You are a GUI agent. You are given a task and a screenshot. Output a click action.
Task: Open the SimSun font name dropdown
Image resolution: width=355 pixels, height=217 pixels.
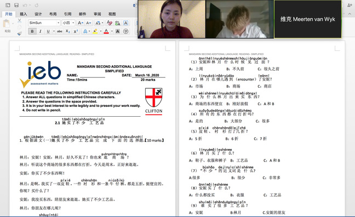pyautogui.click(x=44, y=23)
